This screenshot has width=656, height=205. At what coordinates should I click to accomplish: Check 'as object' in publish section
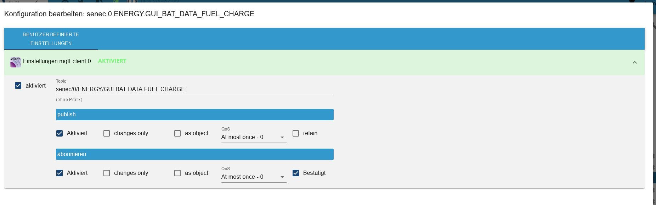(177, 133)
